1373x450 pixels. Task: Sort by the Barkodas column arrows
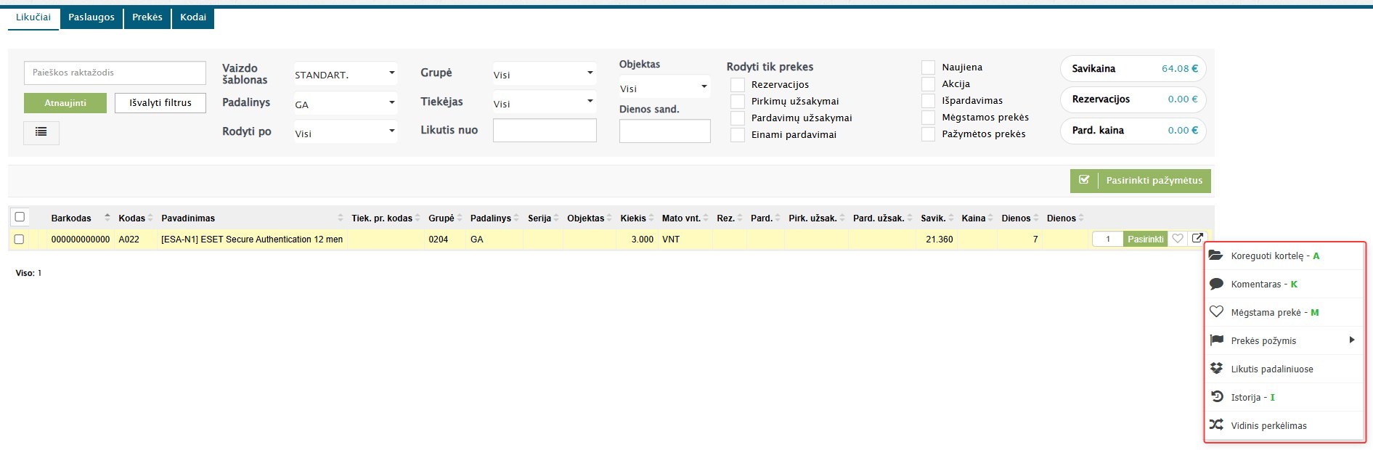coord(107,218)
